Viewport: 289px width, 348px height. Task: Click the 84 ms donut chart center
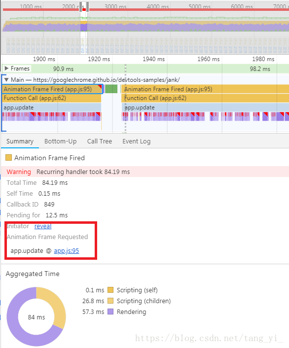(36, 317)
